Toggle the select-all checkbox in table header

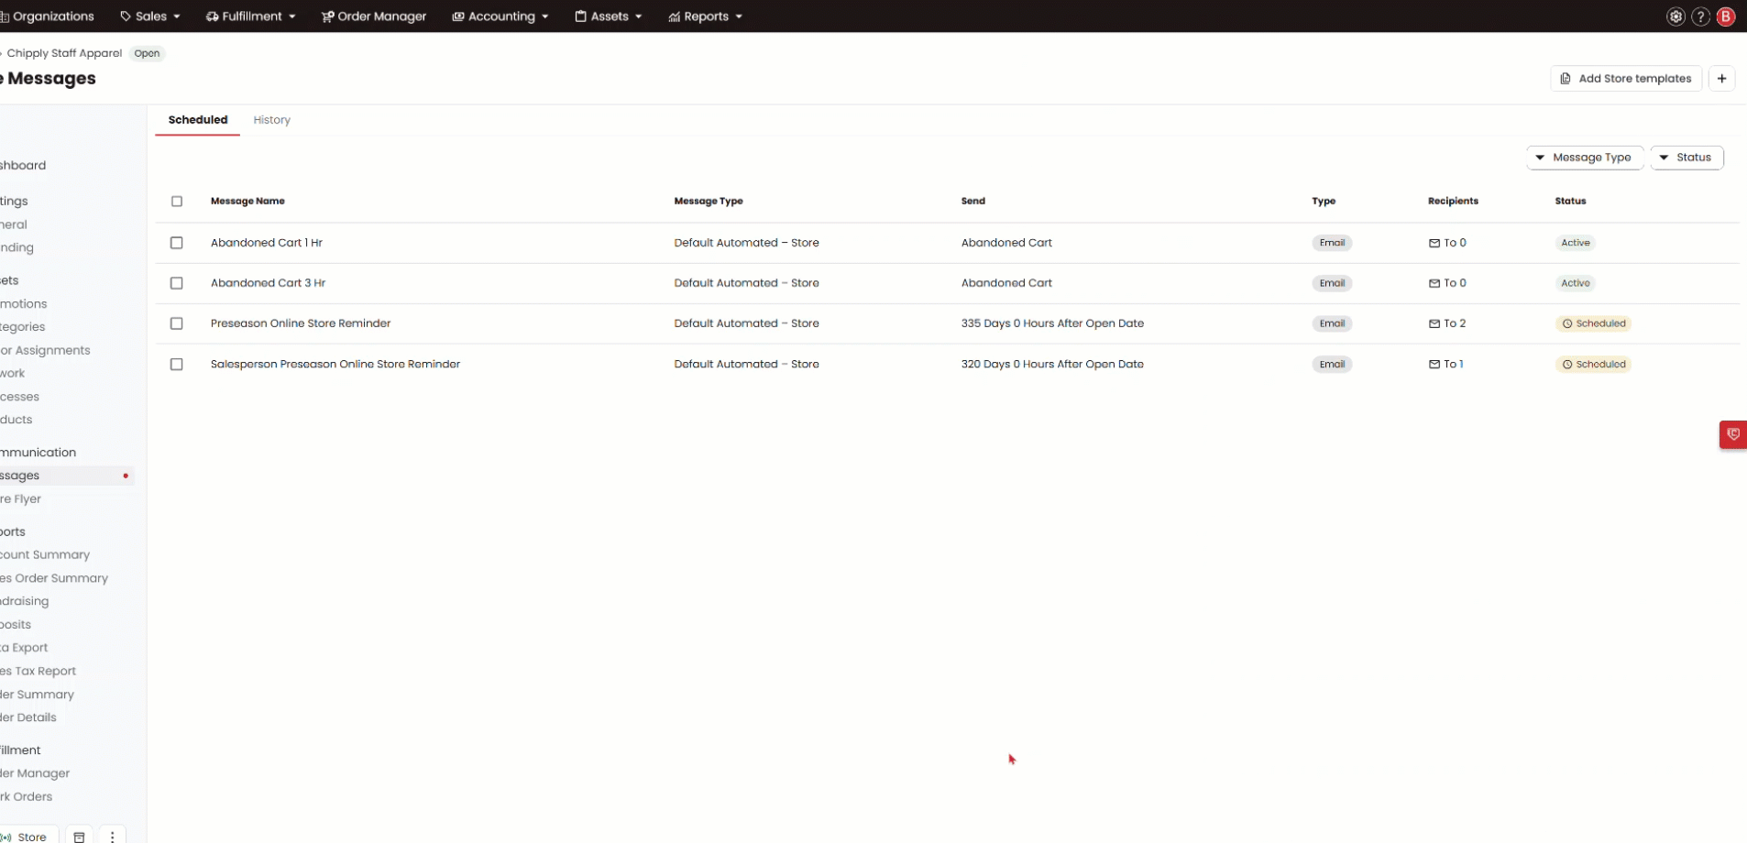tap(177, 202)
